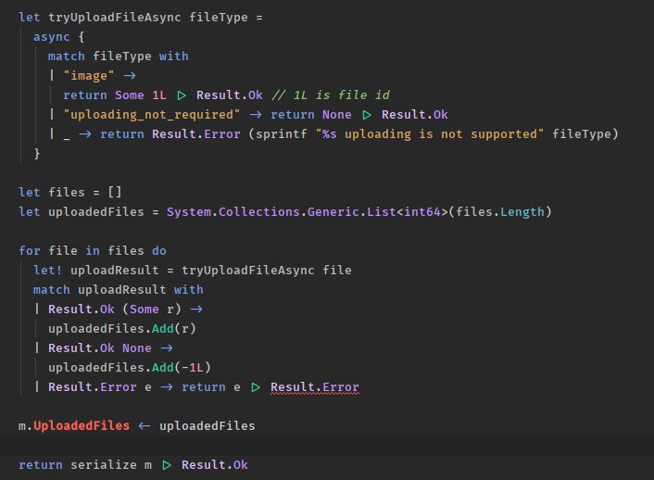Click the "let files = []" line

[x=70, y=193]
